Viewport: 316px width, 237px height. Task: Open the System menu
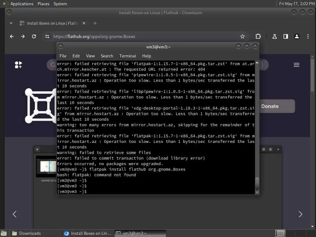60,4
